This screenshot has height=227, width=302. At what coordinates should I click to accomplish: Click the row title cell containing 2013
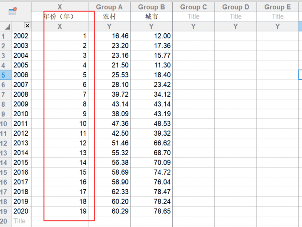coord(21,143)
